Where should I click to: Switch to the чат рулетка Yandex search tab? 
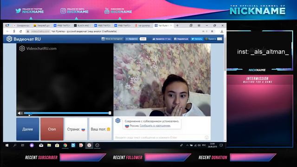tap(143, 26)
